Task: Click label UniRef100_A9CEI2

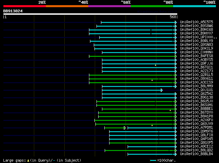Action: (x=196, y=147)
